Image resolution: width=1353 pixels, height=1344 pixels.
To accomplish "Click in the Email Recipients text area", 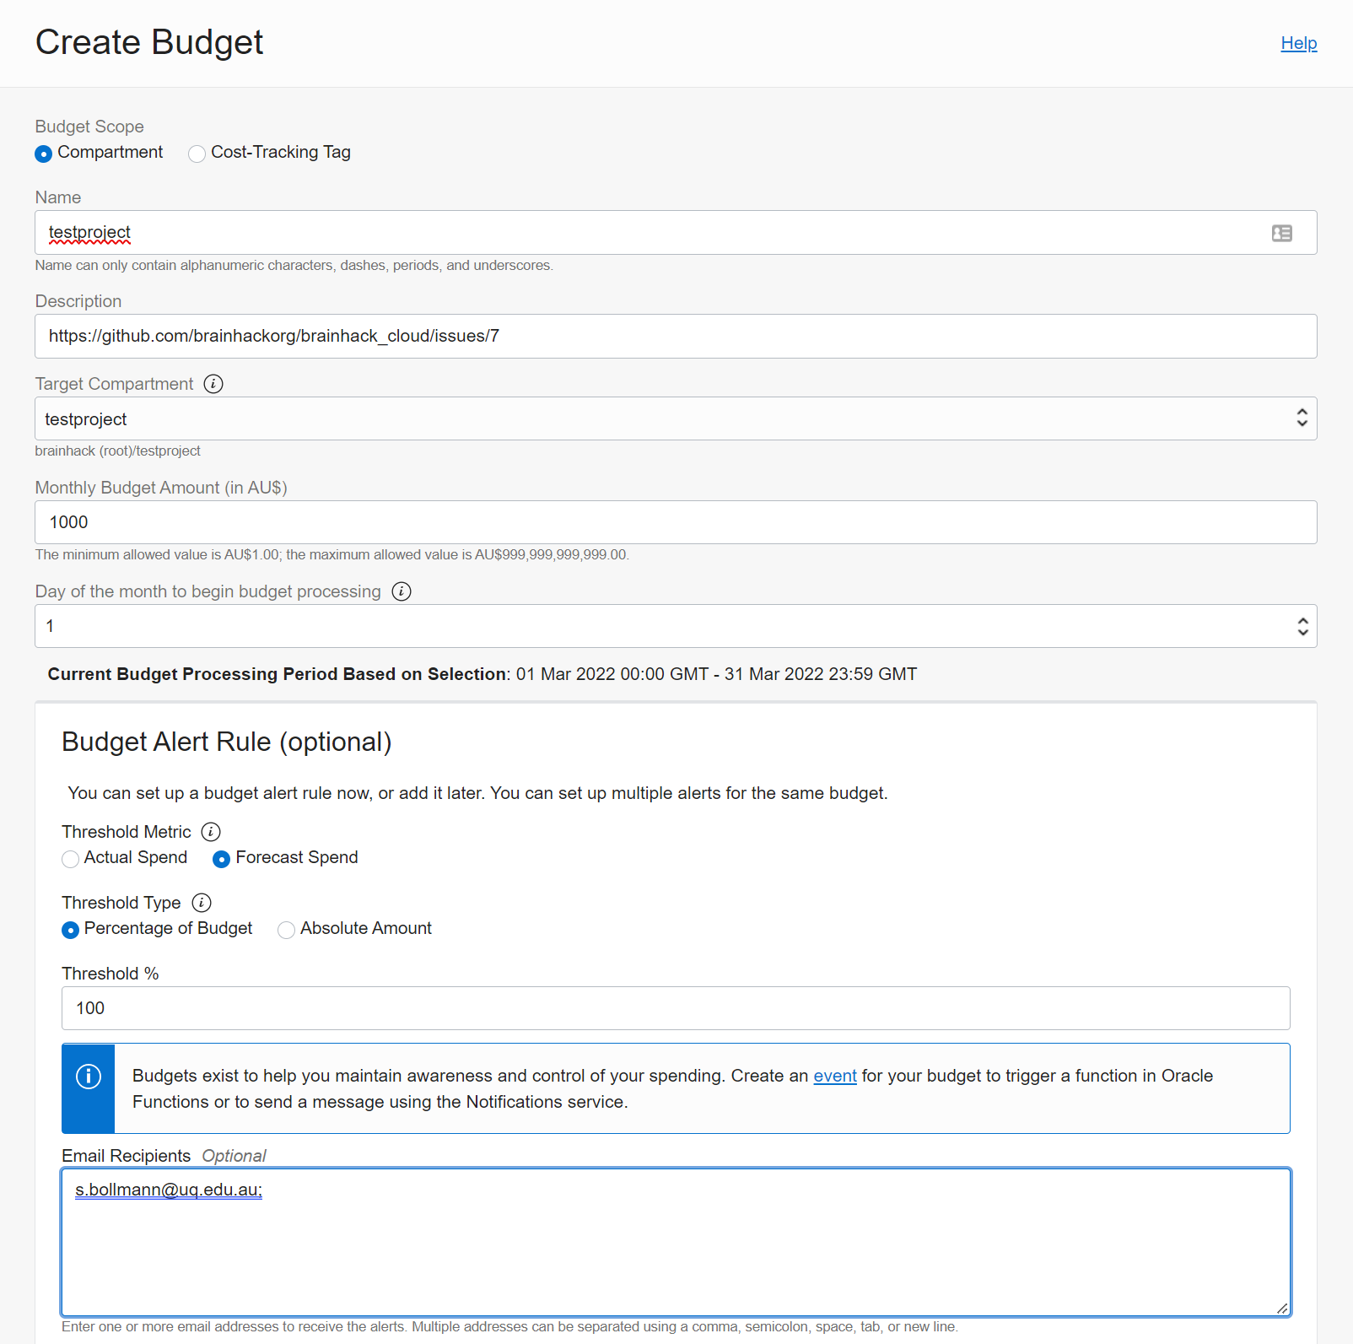I will tap(676, 1242).
